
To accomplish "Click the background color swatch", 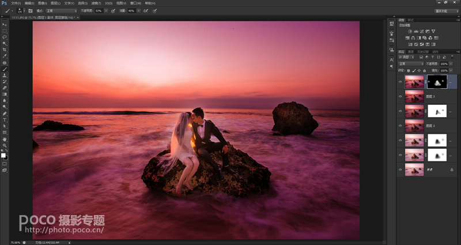I will pyautogui.click(x=6, y=158).
